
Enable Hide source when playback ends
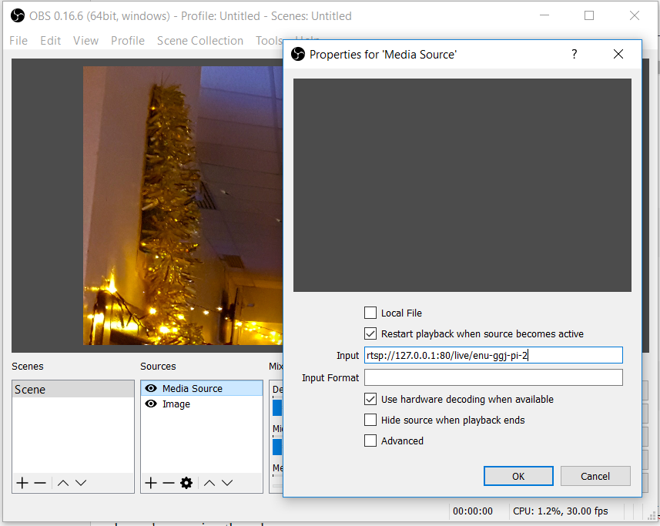(370, 419)
